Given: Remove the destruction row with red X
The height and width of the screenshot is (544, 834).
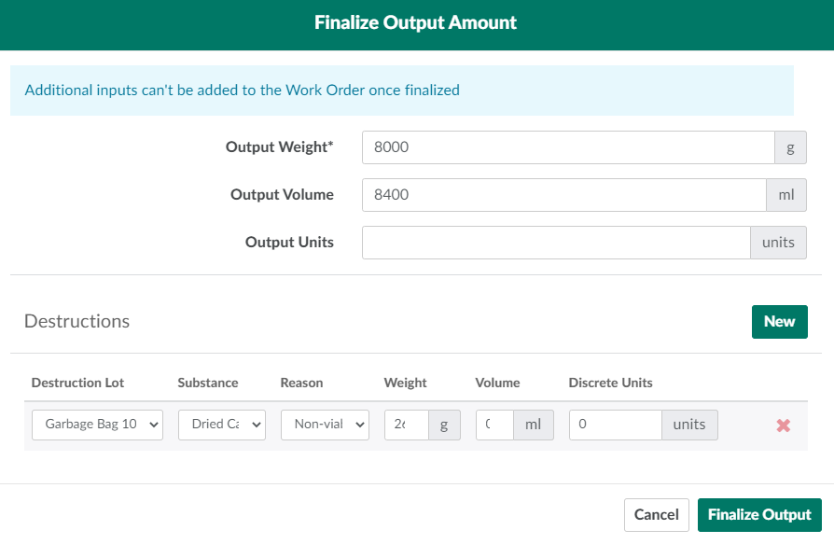Looking at the screenshot, I should (x=784, y=425).
